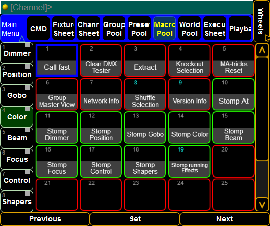Expand the Main Menu triangle
Screen dimensions: 270x226
22,39
